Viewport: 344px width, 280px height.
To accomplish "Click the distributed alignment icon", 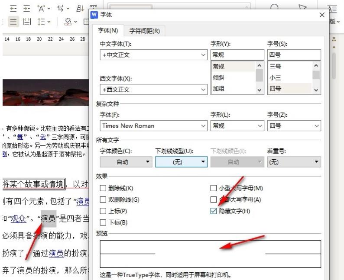I will point(27,22).
